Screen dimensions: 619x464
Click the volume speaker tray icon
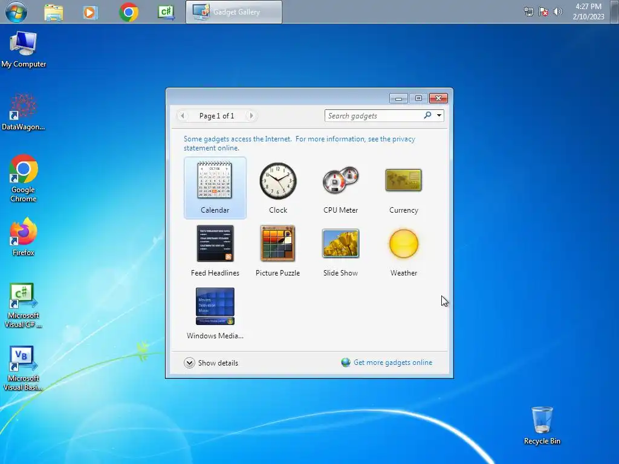click(557, 12)
